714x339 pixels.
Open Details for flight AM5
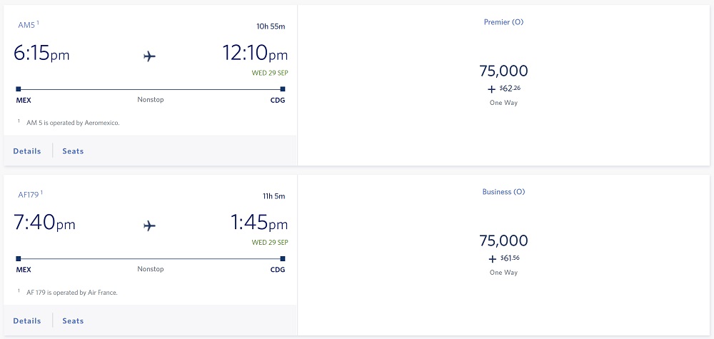tap(27, 151)
